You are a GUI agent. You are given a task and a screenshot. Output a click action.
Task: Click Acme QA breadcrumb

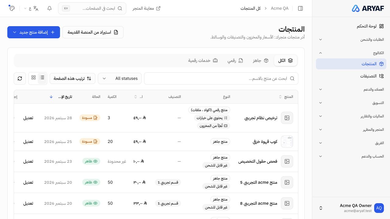pyautogui.click(x=280, y=8)
